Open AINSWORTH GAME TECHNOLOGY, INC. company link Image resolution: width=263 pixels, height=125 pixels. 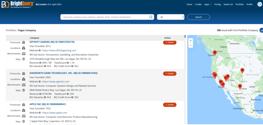(64, 73)
